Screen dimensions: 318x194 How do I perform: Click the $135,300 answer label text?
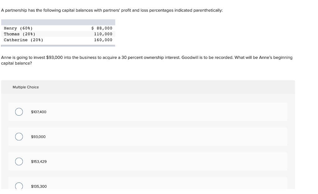tap(39, 186)
